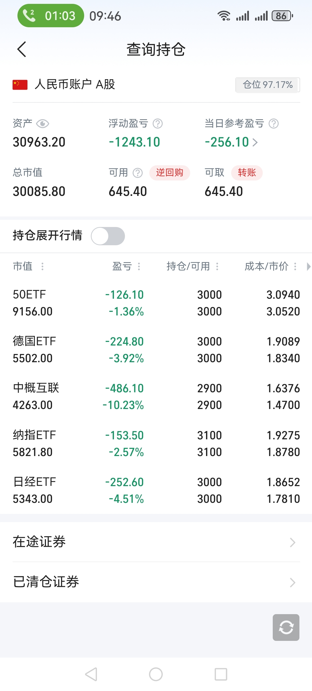The width and height of the screenshot is (312, 691).
Task: Hide asset amount with eye icon
Action: [42, 124]
